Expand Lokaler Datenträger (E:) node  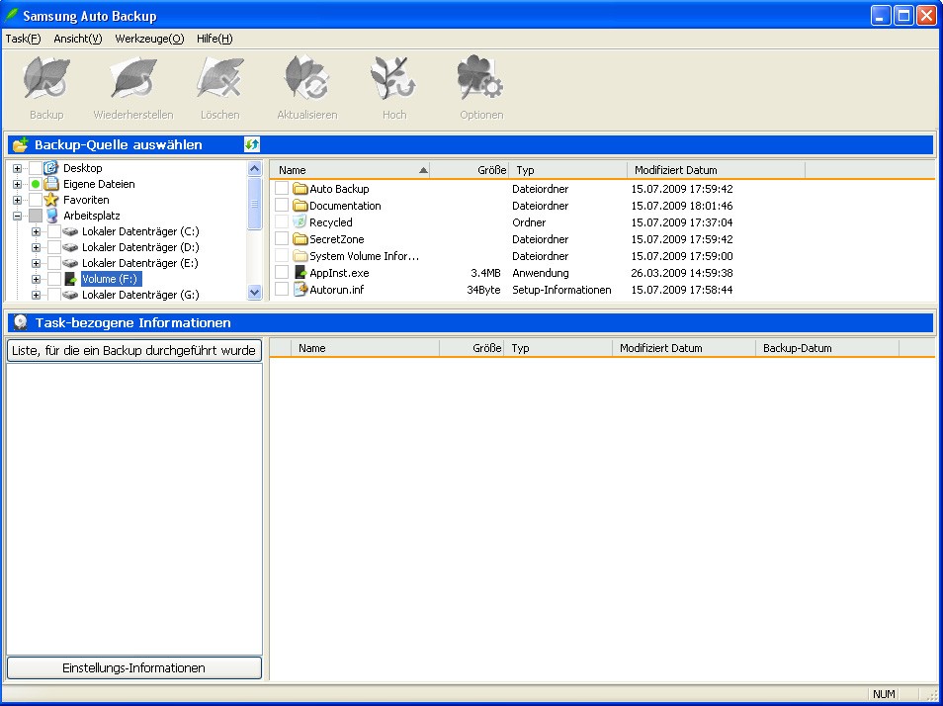pos(37,263)
